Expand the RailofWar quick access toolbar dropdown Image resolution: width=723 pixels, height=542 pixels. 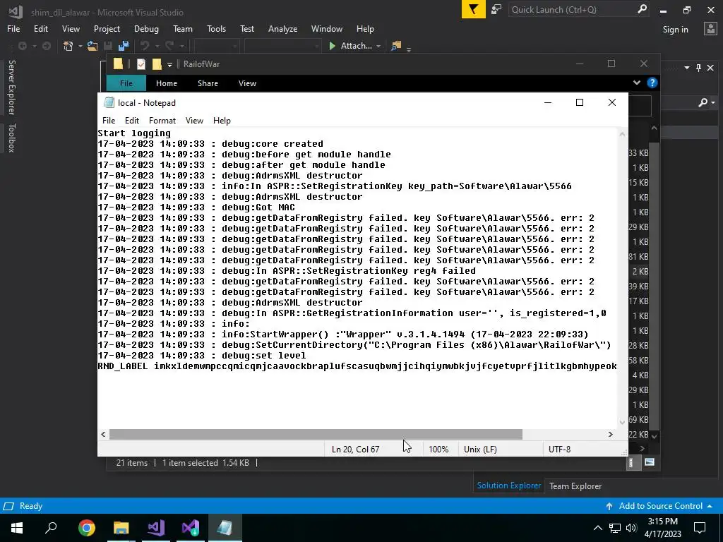tap(169, 64)
